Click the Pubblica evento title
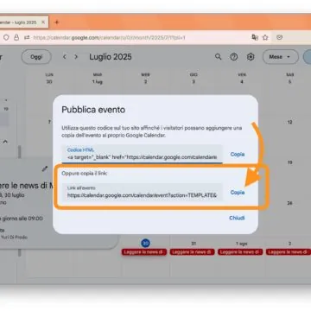 (x=93, y=110)
